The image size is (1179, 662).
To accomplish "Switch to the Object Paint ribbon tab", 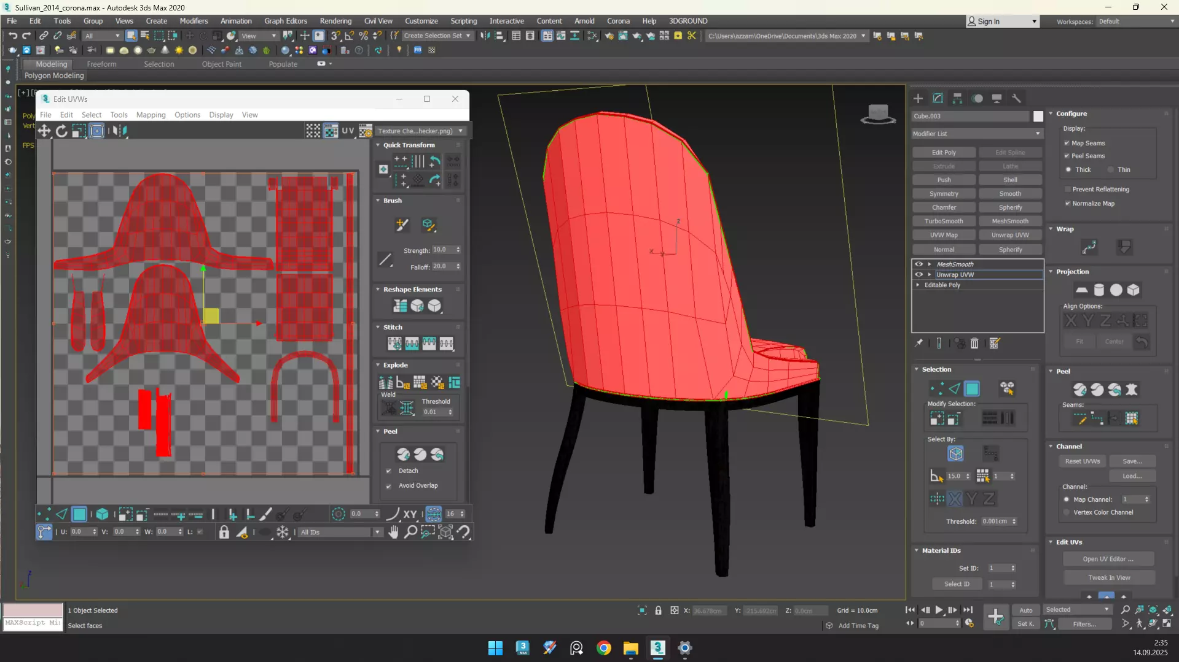I will pos(221,64).
